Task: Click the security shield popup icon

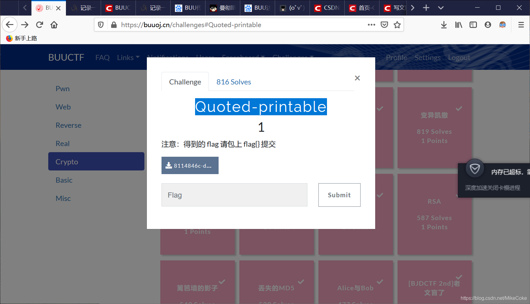Action: [x=475, y=168]
